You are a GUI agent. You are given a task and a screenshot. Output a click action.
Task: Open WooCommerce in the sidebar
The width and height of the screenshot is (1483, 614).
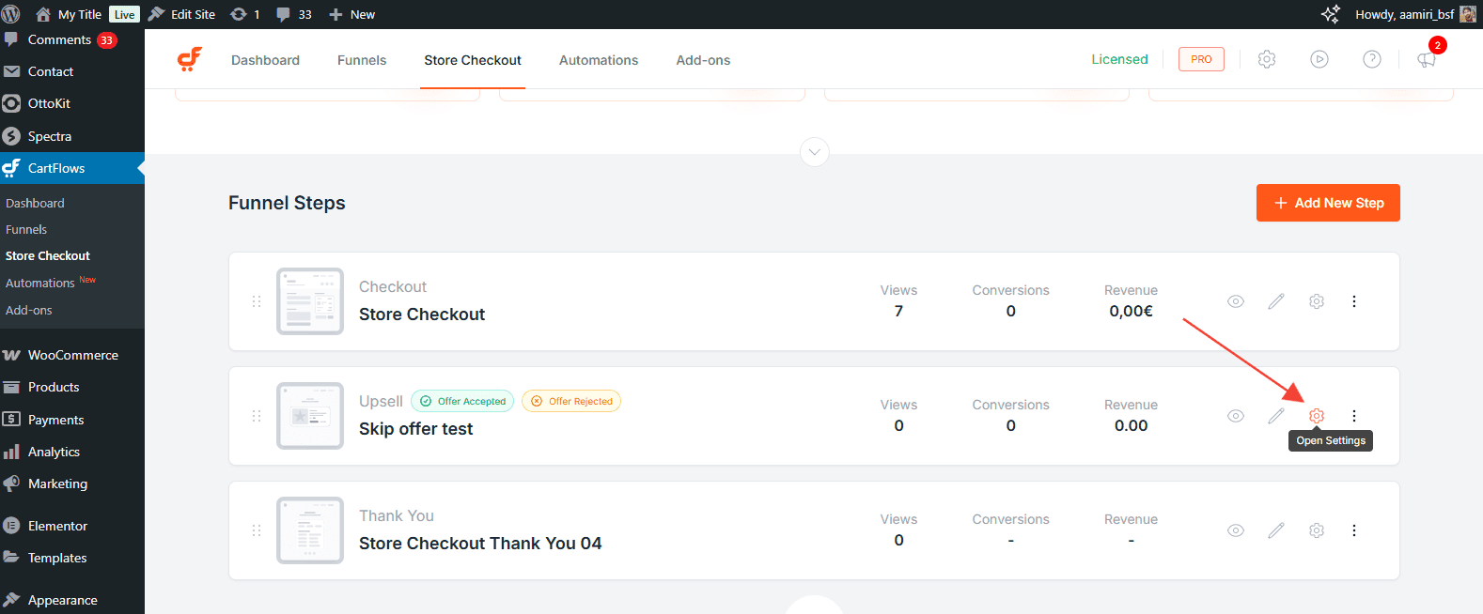pos(72,355)
